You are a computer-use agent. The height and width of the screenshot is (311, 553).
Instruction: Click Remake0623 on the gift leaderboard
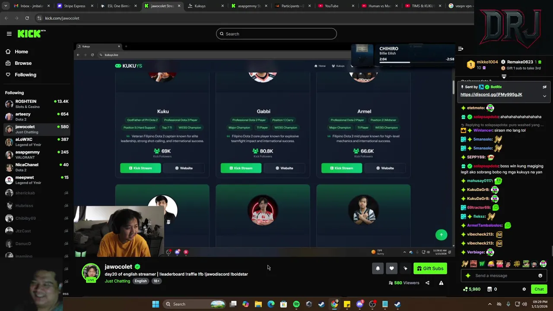[x=520, y=62]
